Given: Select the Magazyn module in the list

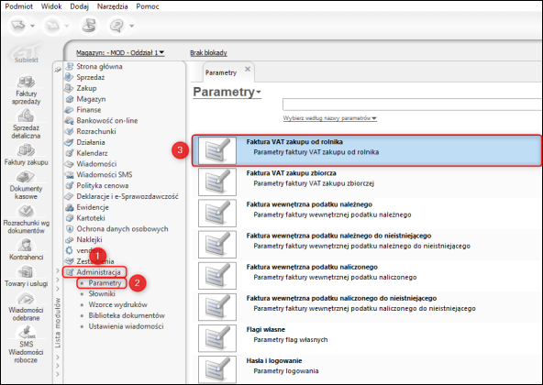Looking at the screenshot, I should pos(91,99).
